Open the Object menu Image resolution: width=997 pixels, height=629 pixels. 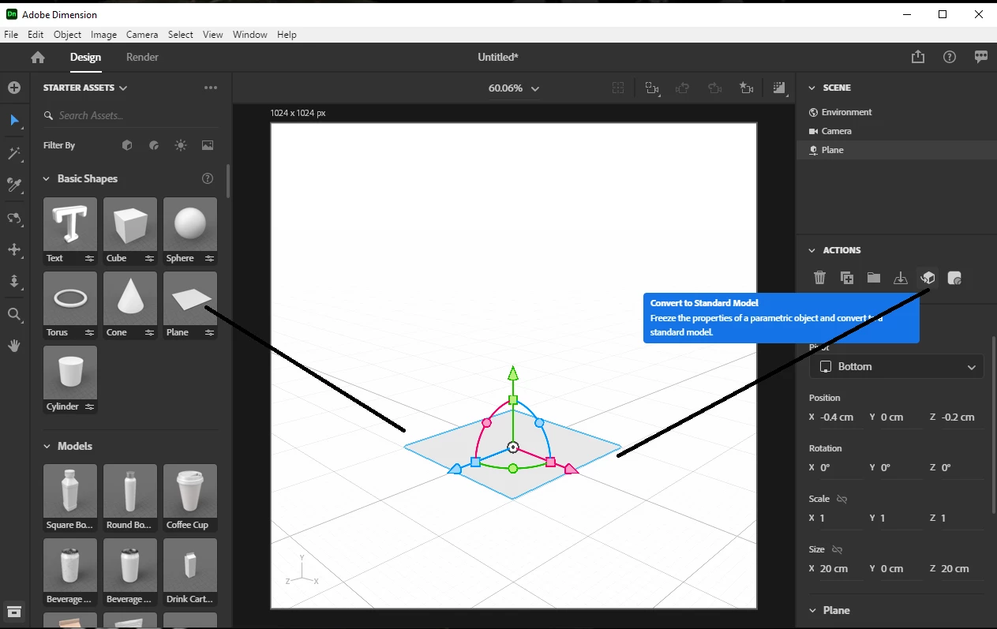coord(67,35)
